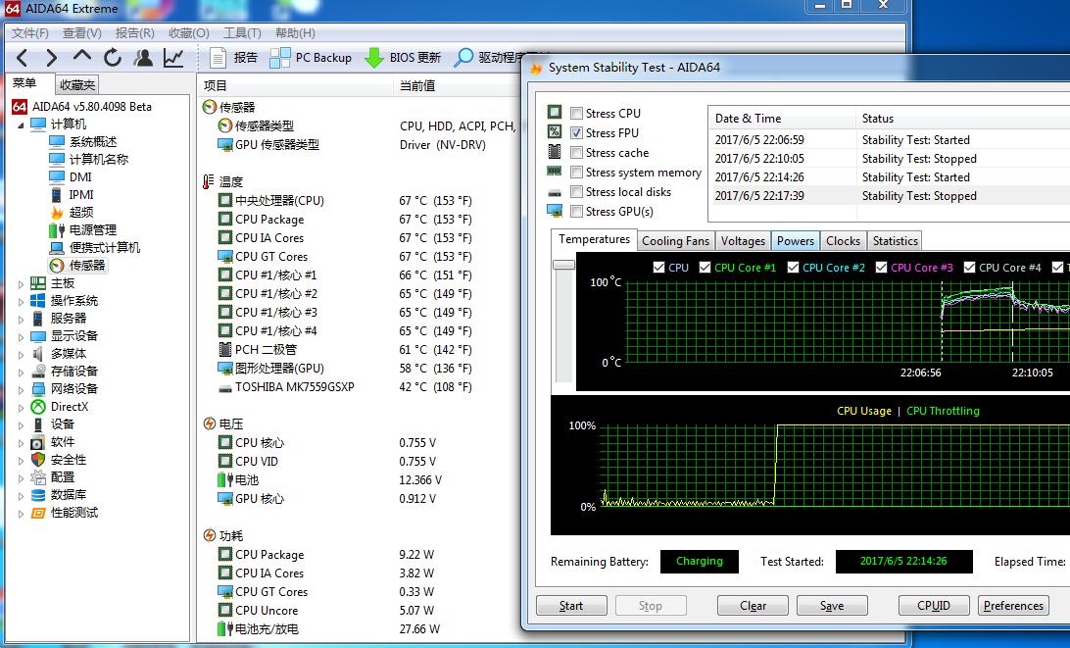The width and height of the screenshot is (1070, 648).
Task: Collapse the 计算机 tree node
Action: (22, 125)
